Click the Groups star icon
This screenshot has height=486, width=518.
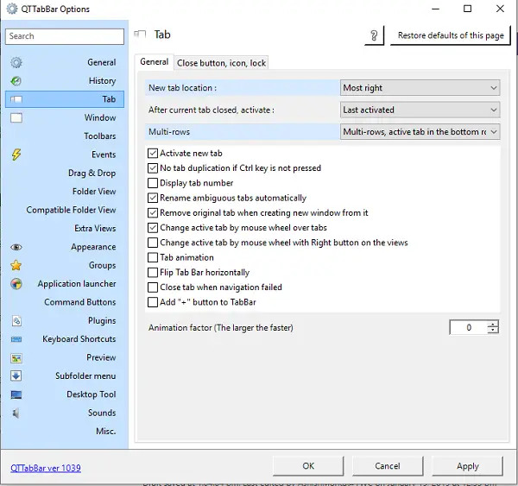point(16,265)
